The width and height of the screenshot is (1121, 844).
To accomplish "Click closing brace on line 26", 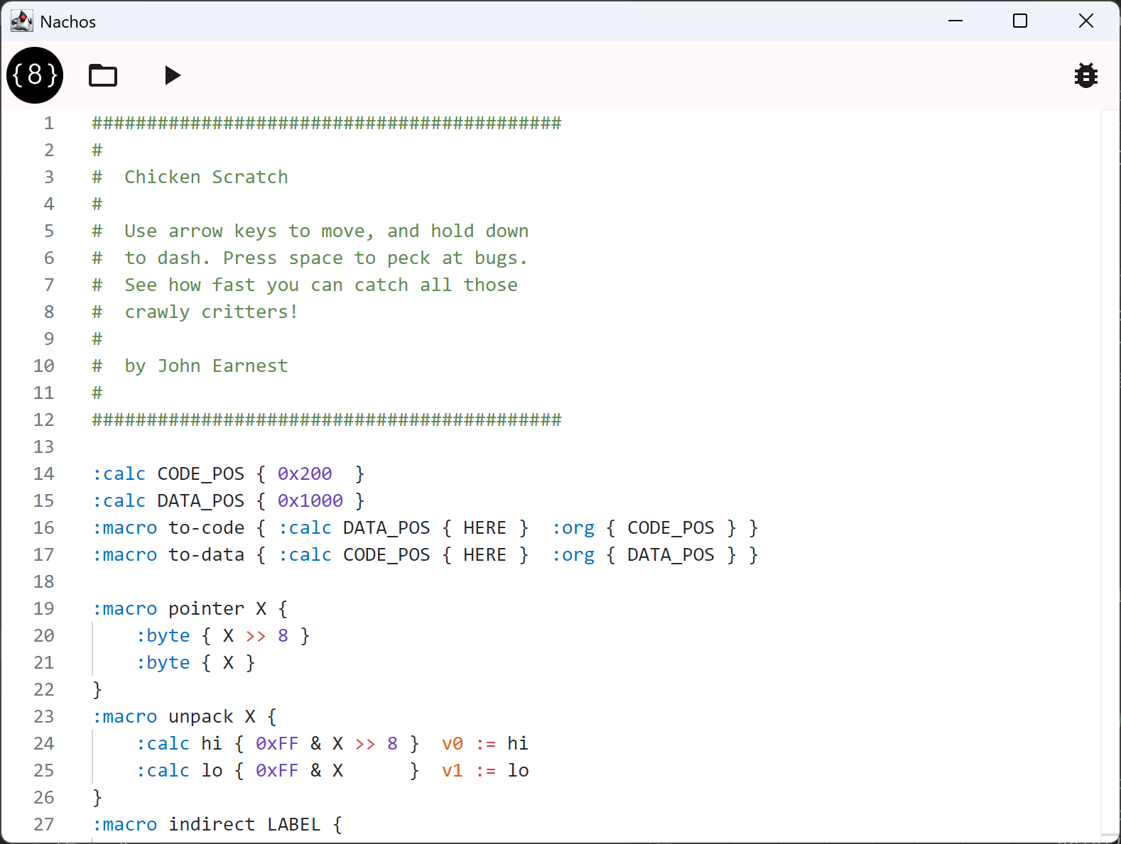I will tap(97, 797).
